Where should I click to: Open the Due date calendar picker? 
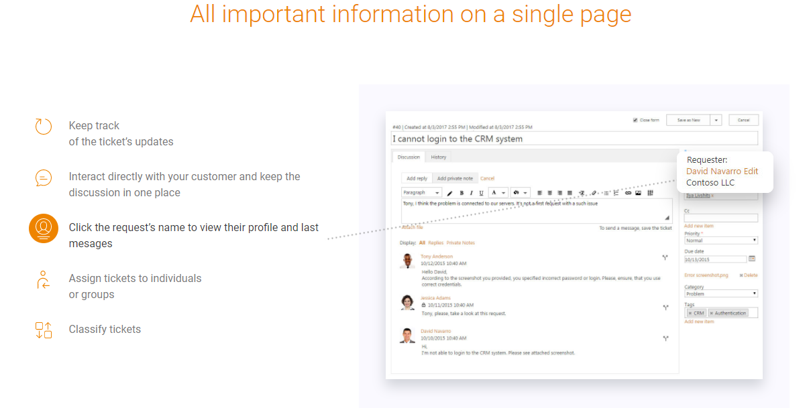752,259
